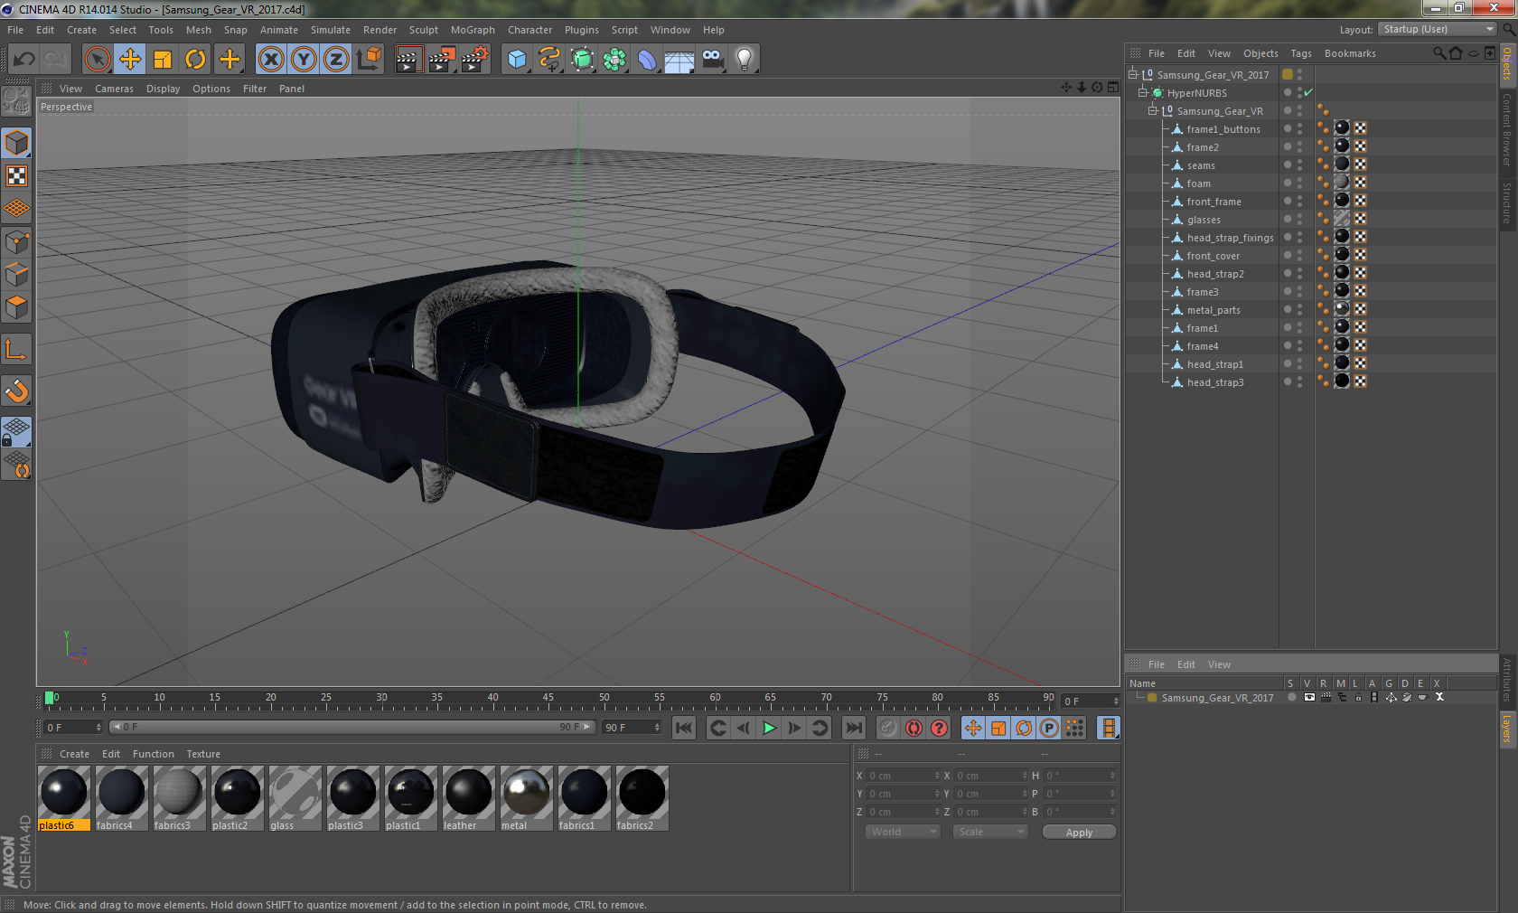
Task: Play the animation forward
Action: click(769, 728)
